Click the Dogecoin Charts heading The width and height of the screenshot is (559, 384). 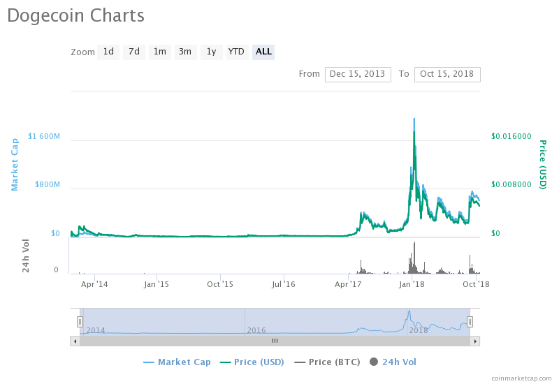coord(75,16)
